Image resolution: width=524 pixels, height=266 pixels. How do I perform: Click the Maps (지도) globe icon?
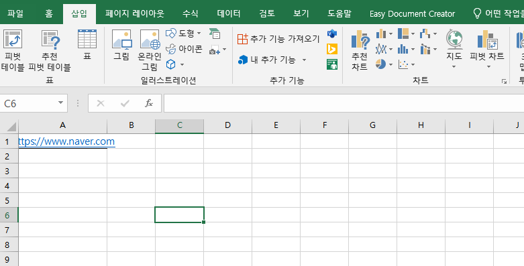coord(454,40)
